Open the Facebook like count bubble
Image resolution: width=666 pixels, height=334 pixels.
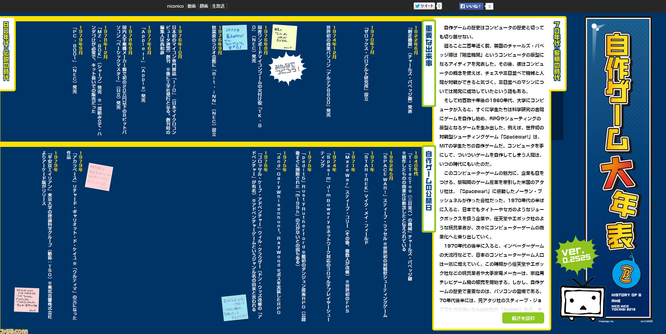click(489, 6)
